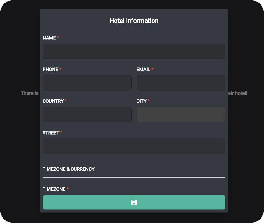Image resolution: width=264 pixels, height=223 pixels.
Task: Click the red asterisk beside Email
Action: 152,69
